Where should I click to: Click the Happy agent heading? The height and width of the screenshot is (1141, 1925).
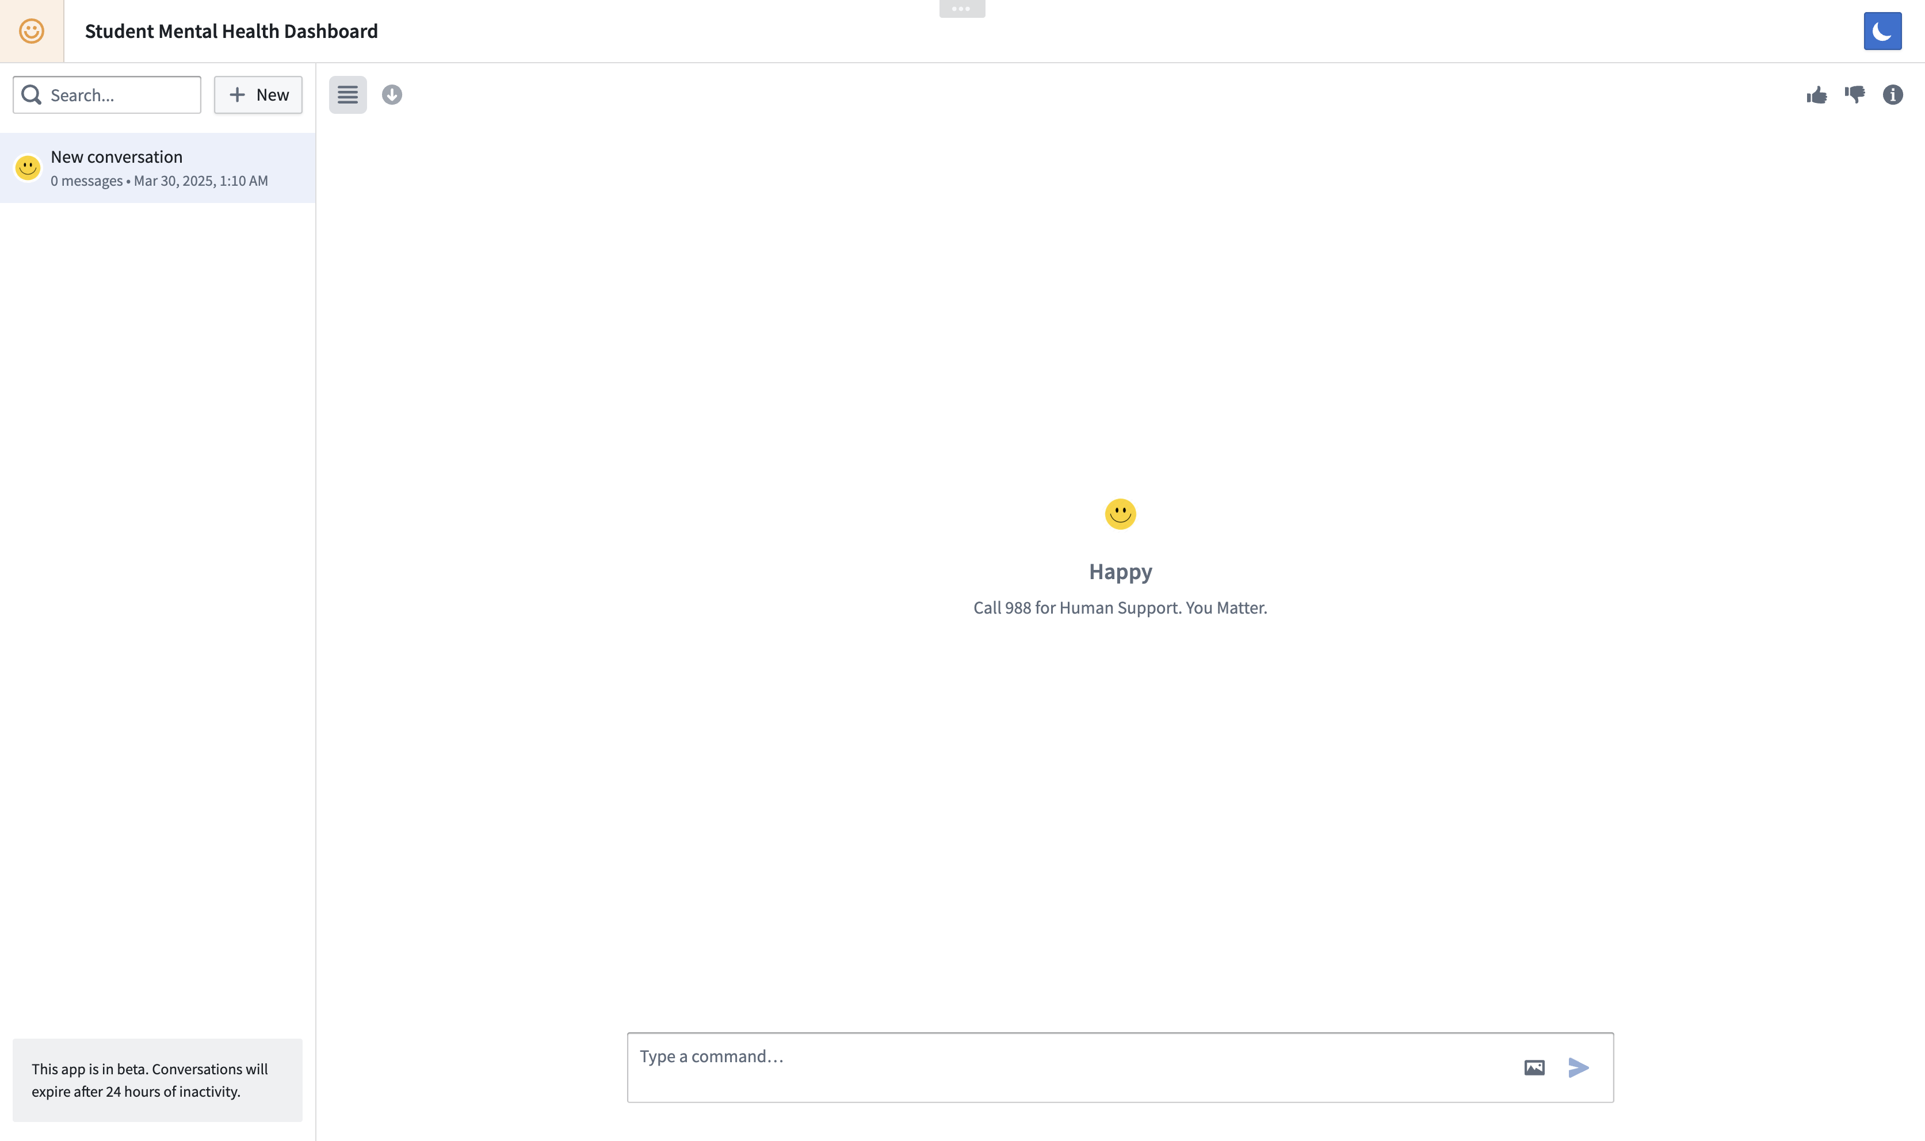[x=1120, y=571]
